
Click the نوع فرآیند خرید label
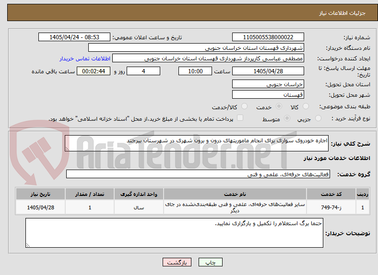click(x=351, y=118)
